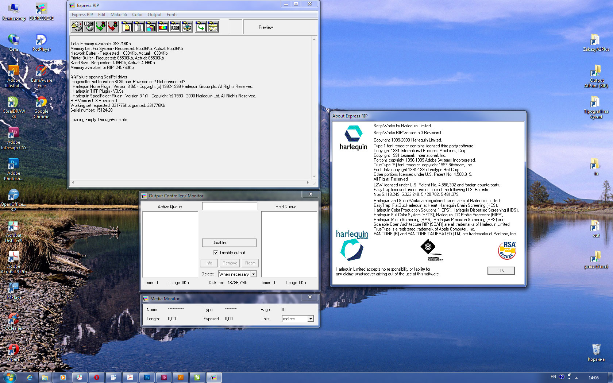
Task: Click the Opera taskbar button
Action: tap(97, 378)
